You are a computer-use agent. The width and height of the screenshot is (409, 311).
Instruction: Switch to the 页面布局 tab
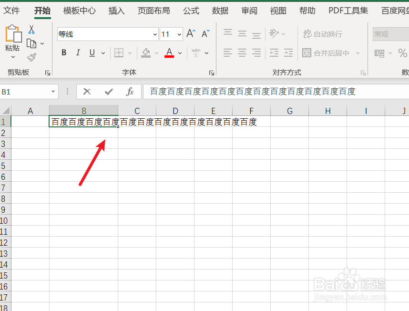tap(153, 10)
